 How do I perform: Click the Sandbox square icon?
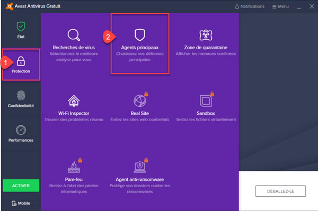click(x=206, y=101)
